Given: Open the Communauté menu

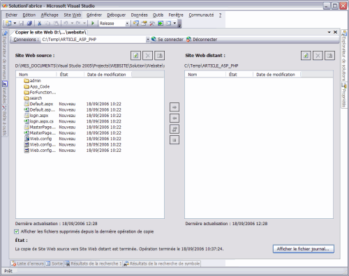Looking at the screenshot, I should click(201, 15).
